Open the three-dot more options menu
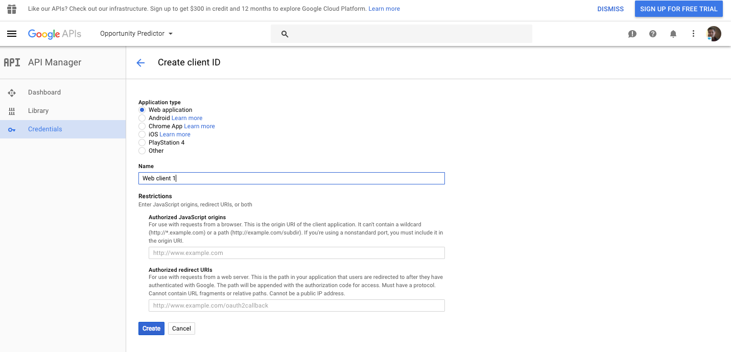 693,34
